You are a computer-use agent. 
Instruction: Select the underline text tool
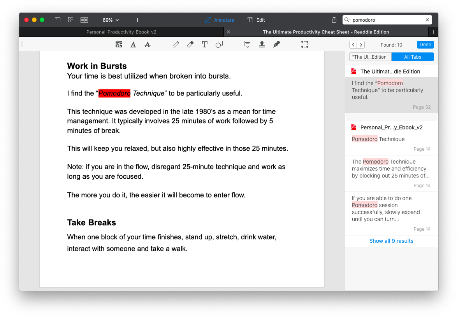pyautogui.click(x=133, y=44)
